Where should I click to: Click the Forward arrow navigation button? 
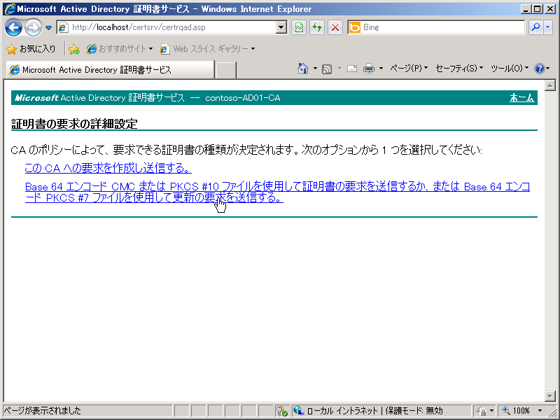pos(33,27)
